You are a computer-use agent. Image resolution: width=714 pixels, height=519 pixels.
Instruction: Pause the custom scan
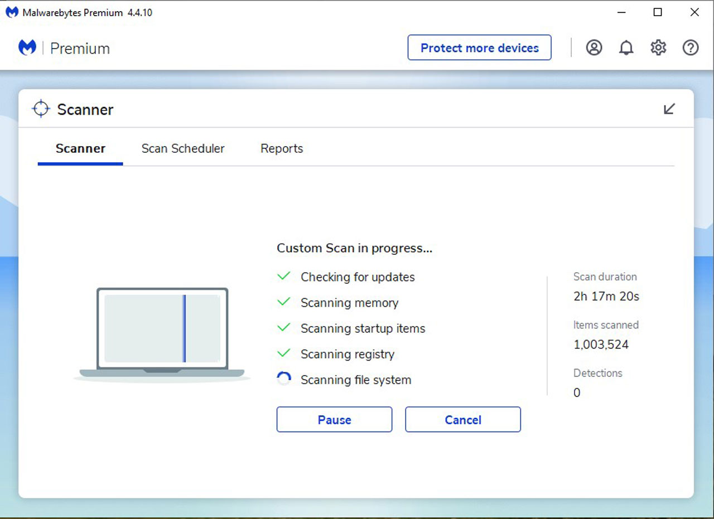pos(334,419)
